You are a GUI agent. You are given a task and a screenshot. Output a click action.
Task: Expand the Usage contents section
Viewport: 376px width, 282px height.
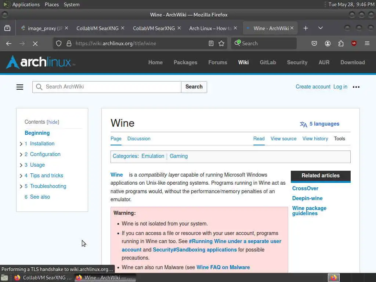tap(21, 165)
